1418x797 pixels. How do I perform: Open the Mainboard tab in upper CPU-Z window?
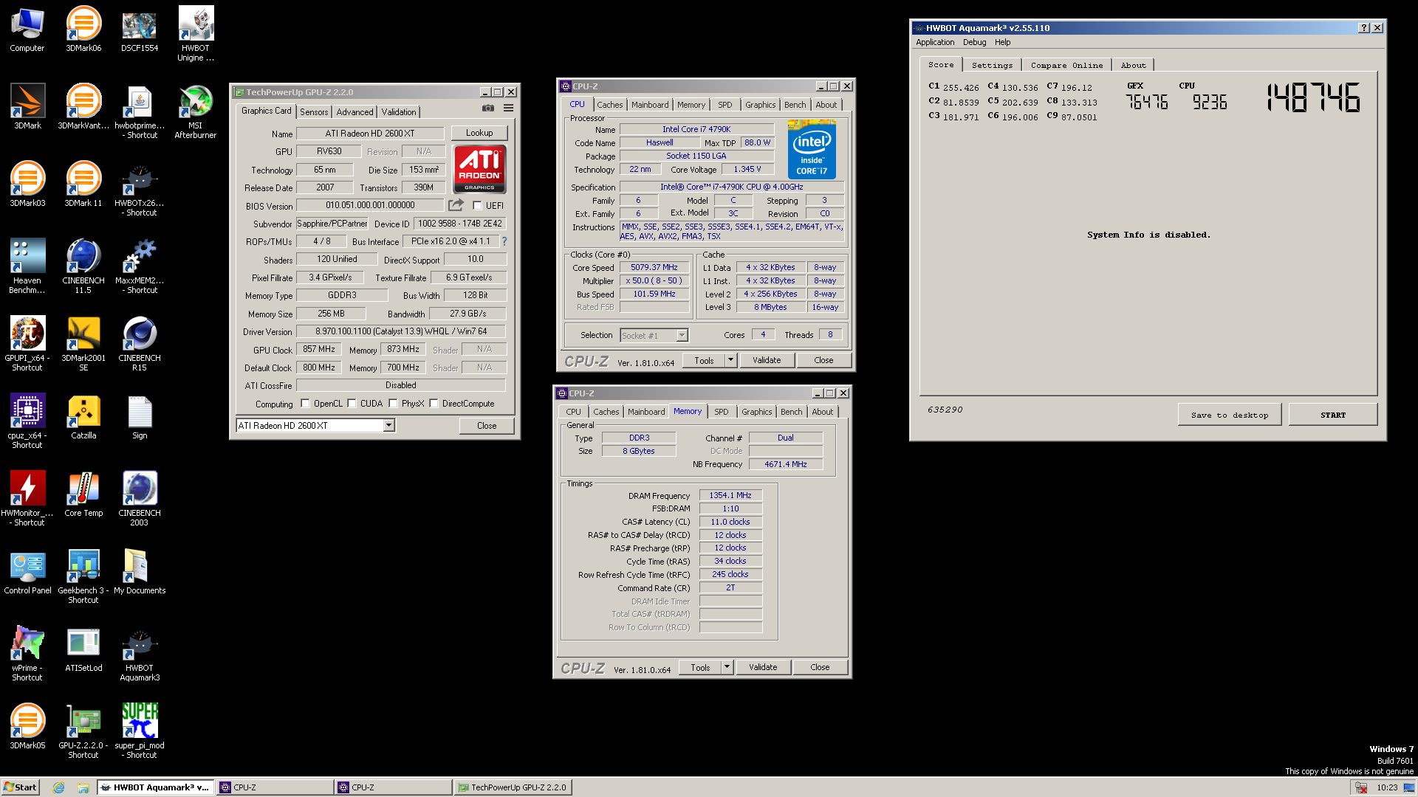click(x=650, y=105)
